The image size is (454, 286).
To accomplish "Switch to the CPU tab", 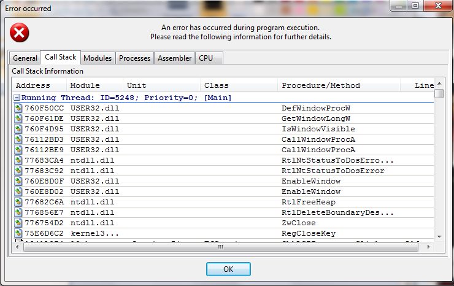I will click(205, 58).
